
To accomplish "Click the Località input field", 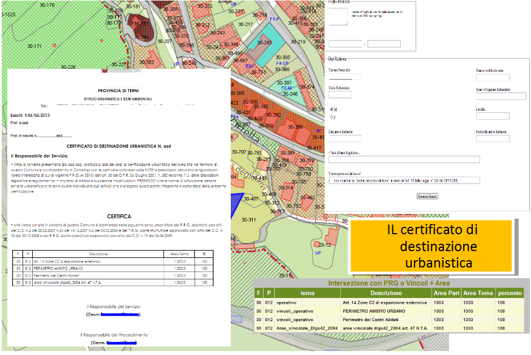I will [x=493, y=116].
